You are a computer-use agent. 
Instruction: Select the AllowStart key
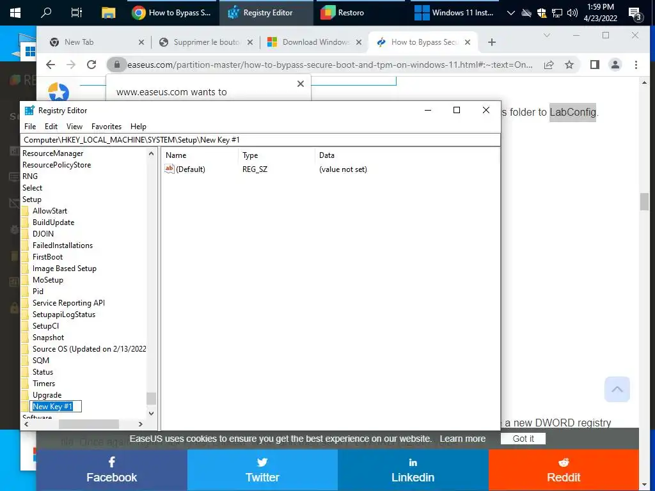50,211
